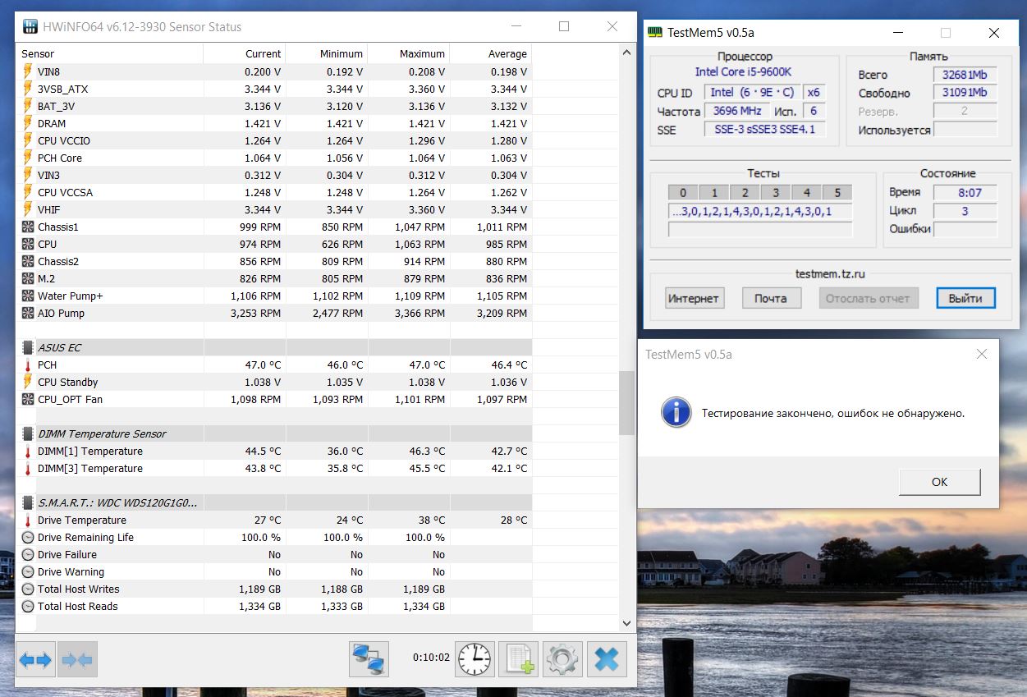Click the Average column header
The image size is (1027, 697).
[491, 53]
